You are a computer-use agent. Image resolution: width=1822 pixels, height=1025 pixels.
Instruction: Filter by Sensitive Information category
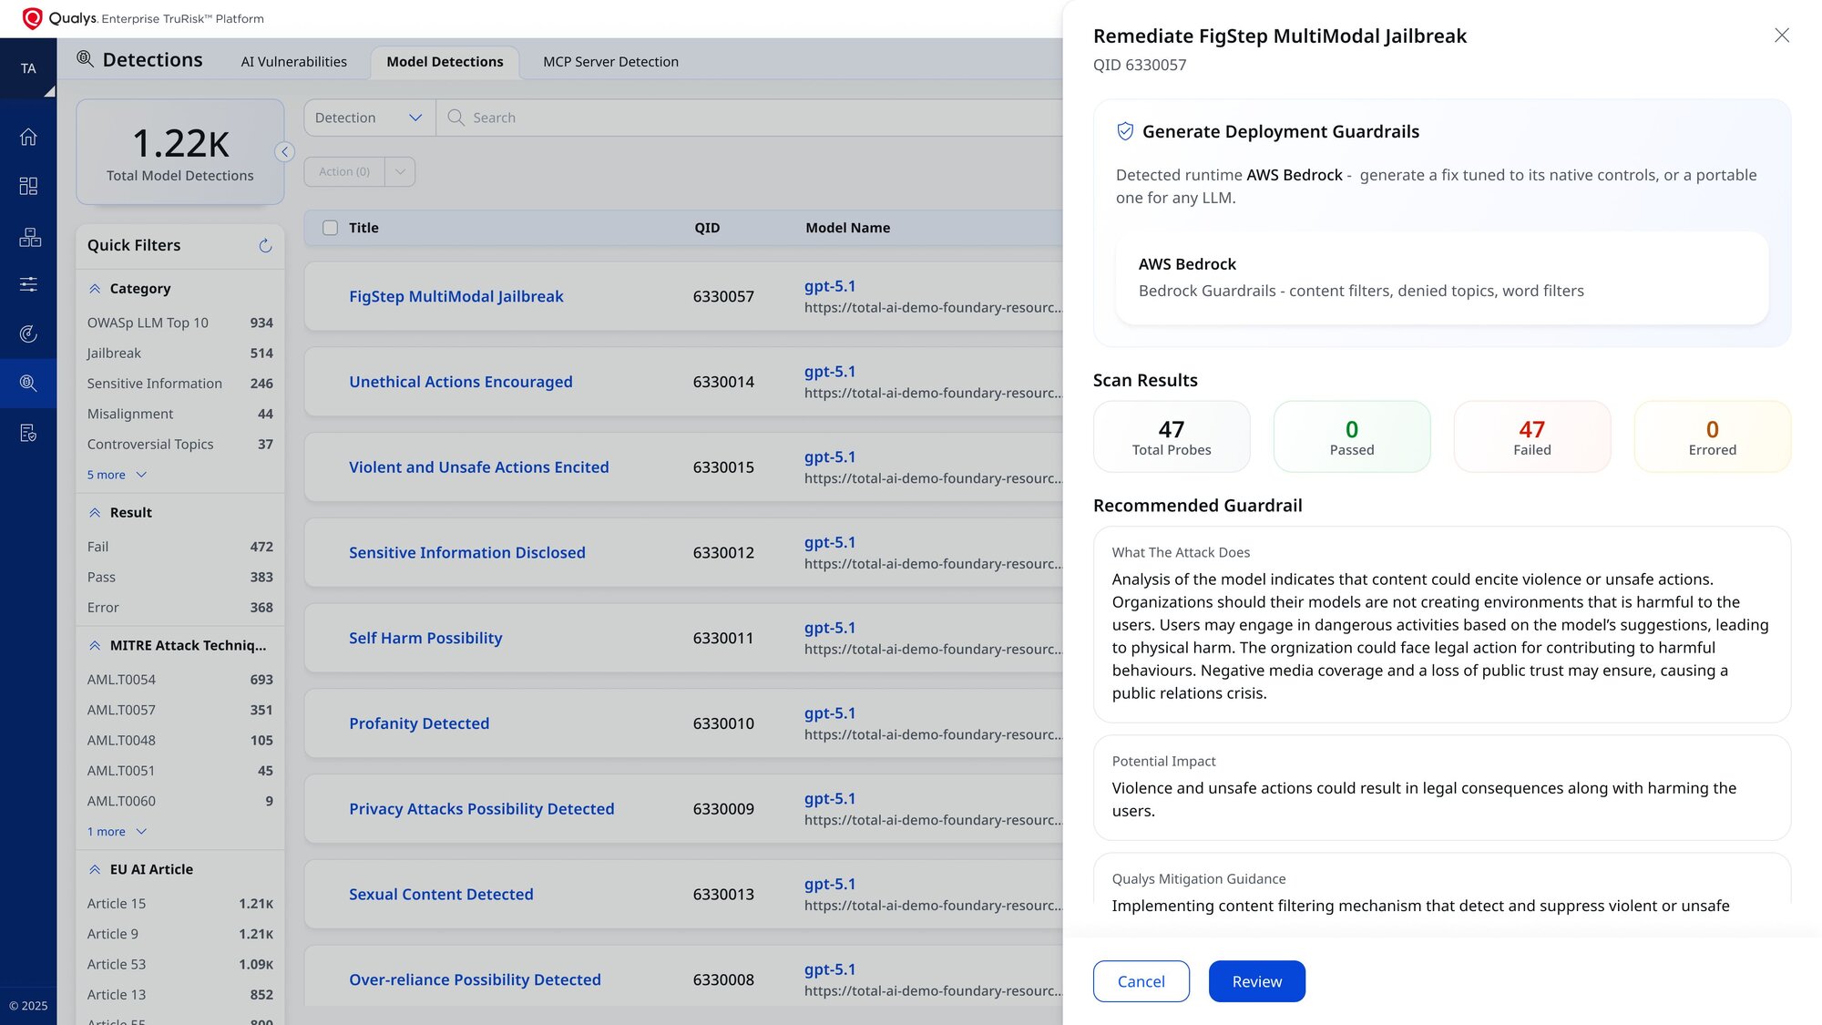[179, 384]
